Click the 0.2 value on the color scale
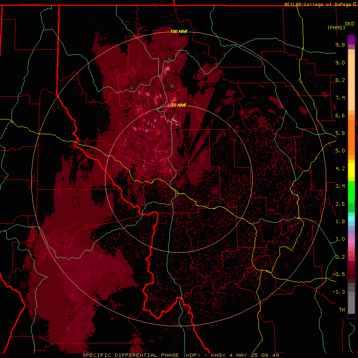This screenshot has width=358, height=358. (340, 257)
